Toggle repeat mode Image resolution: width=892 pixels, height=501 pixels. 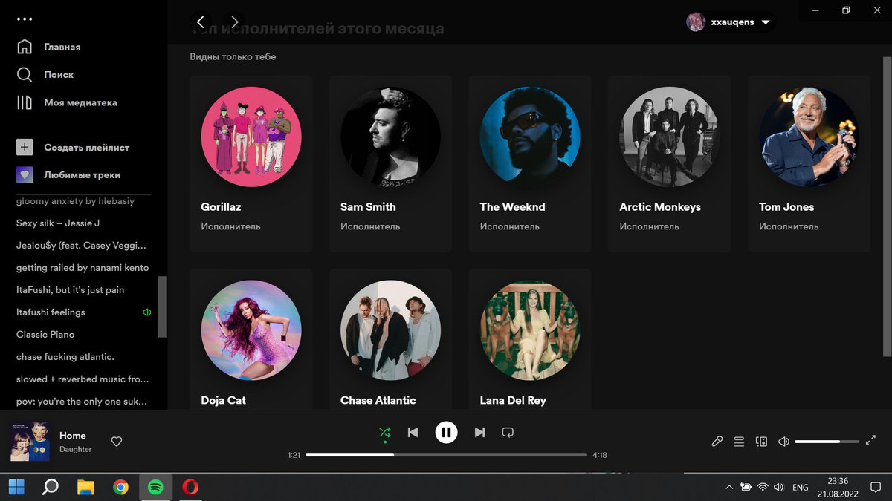click(x=508, y=432)
